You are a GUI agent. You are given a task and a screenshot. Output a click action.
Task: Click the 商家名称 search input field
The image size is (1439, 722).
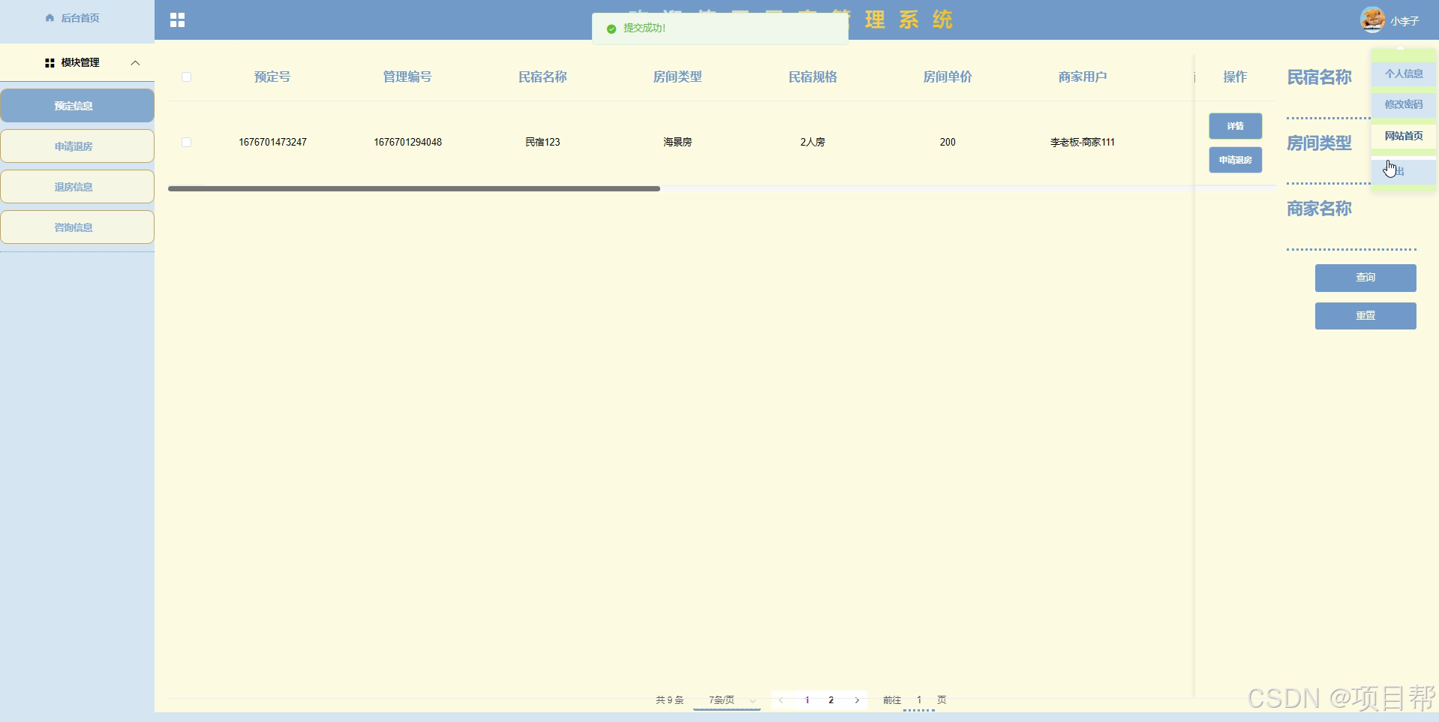(1351, 237)
